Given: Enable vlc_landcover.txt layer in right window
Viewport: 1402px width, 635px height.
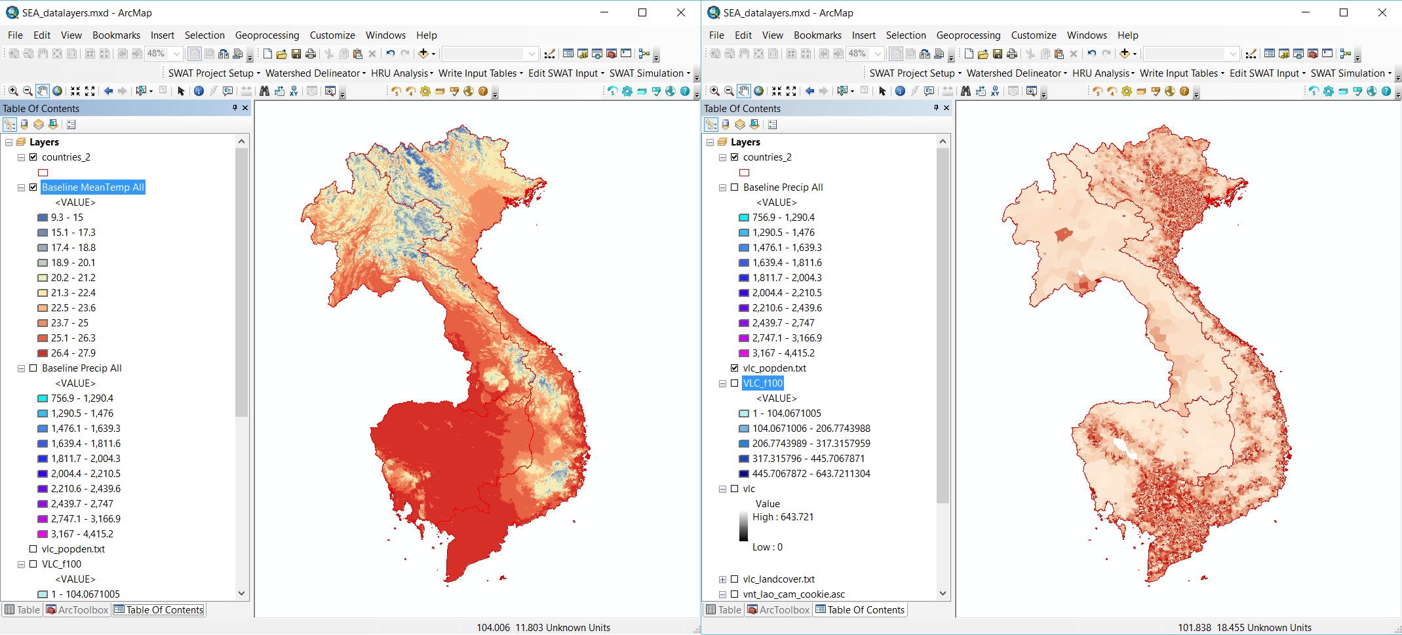Looking at the screenshot, I should [x=735, y=579].
